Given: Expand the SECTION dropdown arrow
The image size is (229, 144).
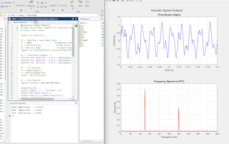Looking at the screenshot, I should 63,10.
